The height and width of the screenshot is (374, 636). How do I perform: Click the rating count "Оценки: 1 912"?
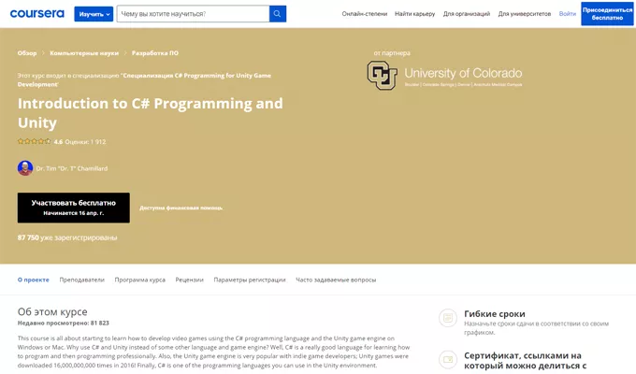[85, 142]
